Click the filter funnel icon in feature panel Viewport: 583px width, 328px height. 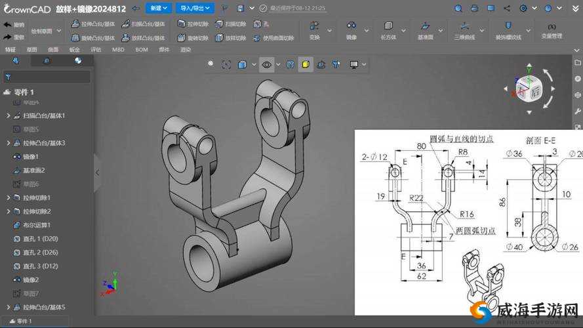8,77
